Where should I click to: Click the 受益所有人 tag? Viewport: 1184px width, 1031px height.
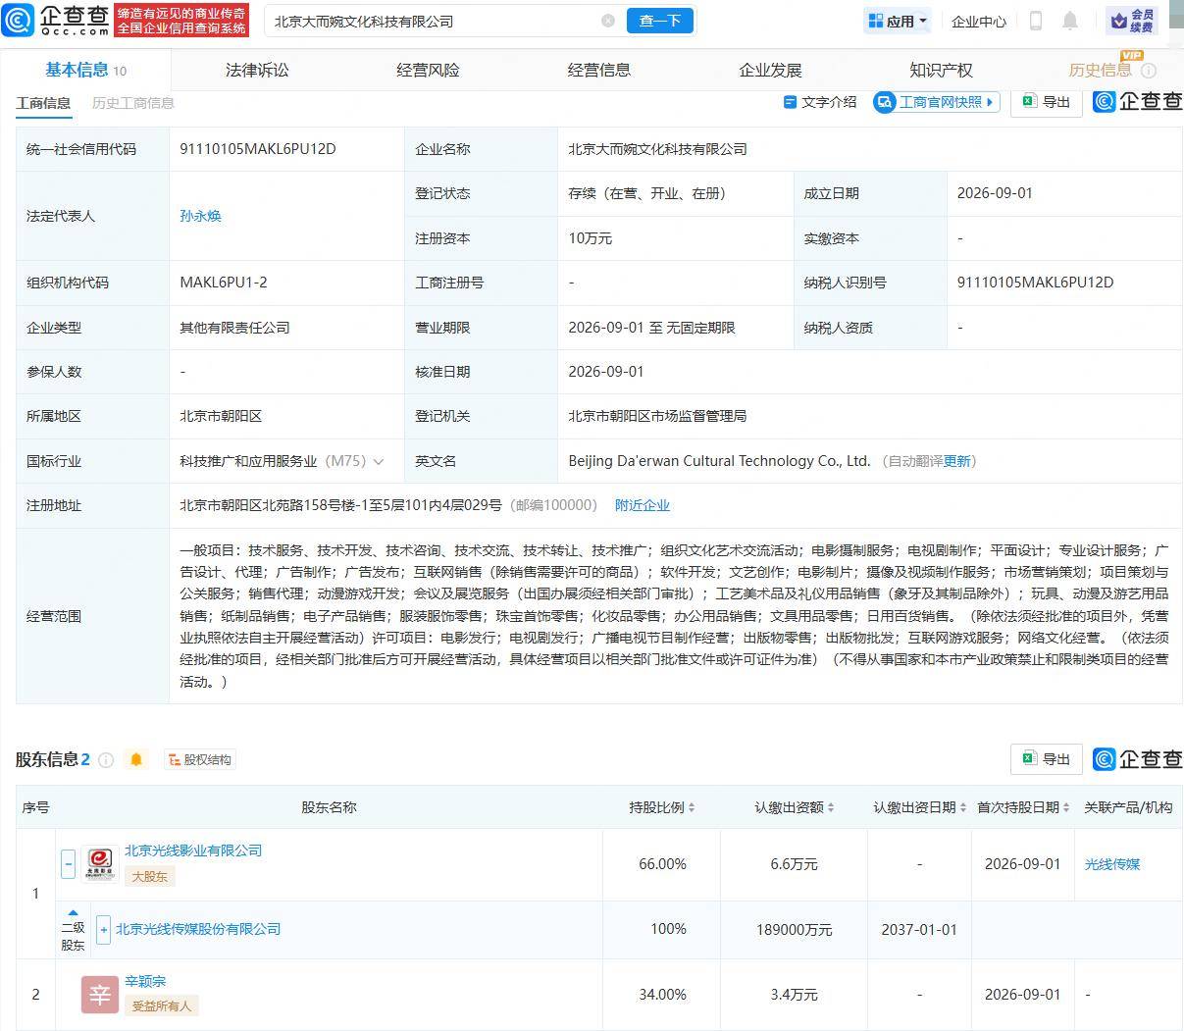coord(163,1005)
